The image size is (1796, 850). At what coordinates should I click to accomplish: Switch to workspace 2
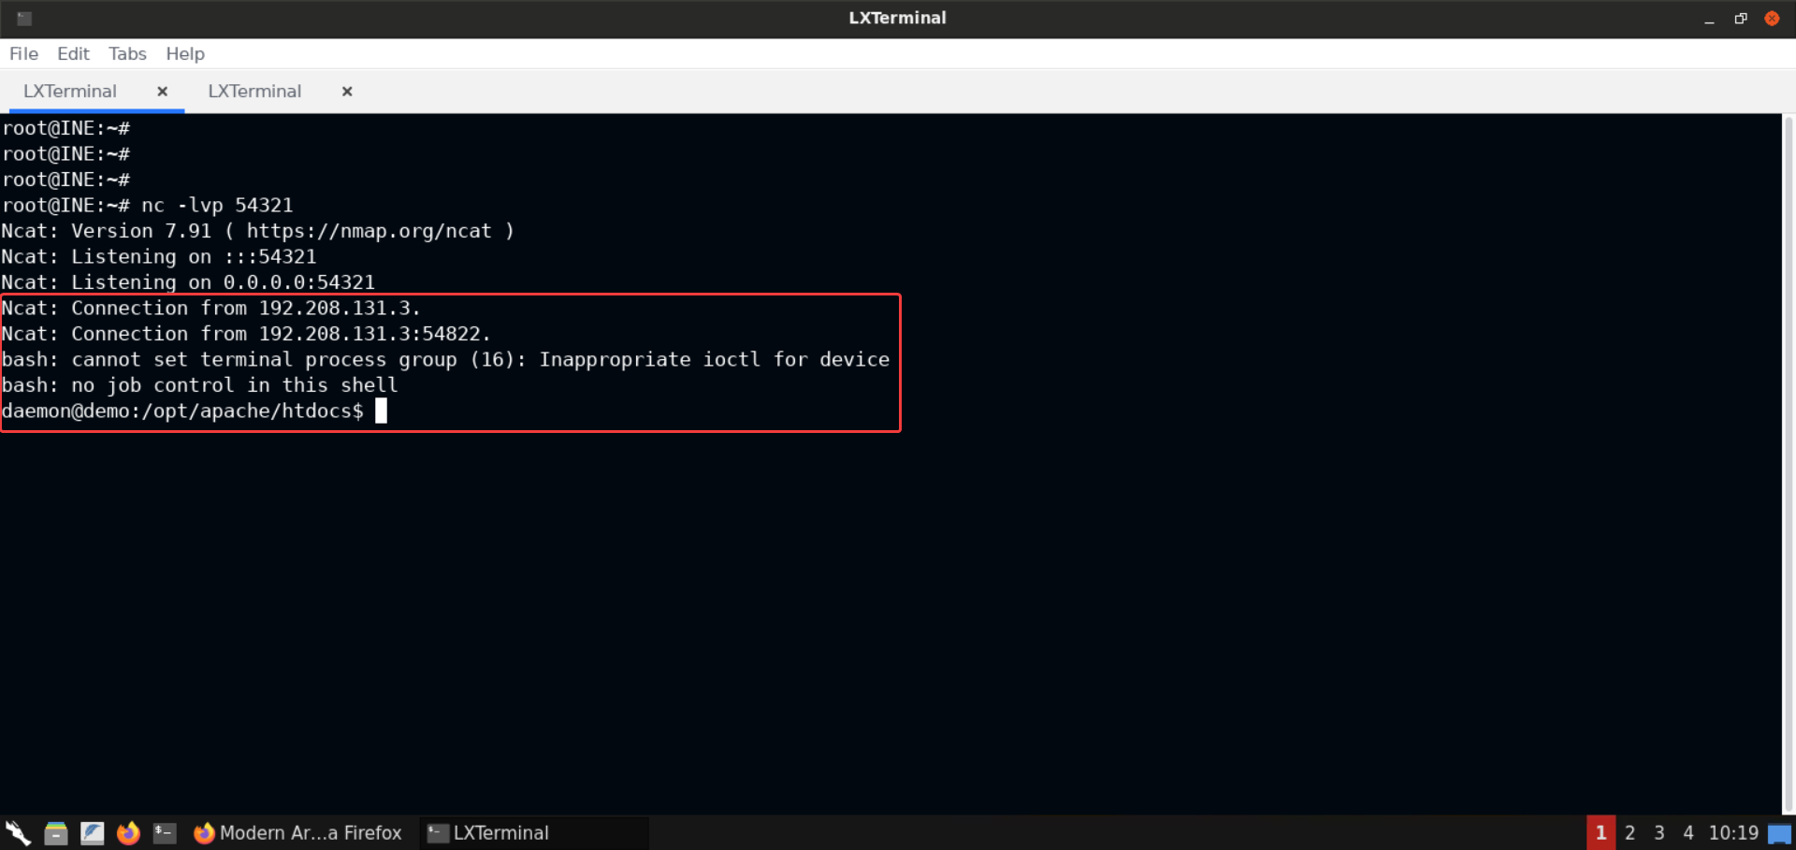point(1629,832)
